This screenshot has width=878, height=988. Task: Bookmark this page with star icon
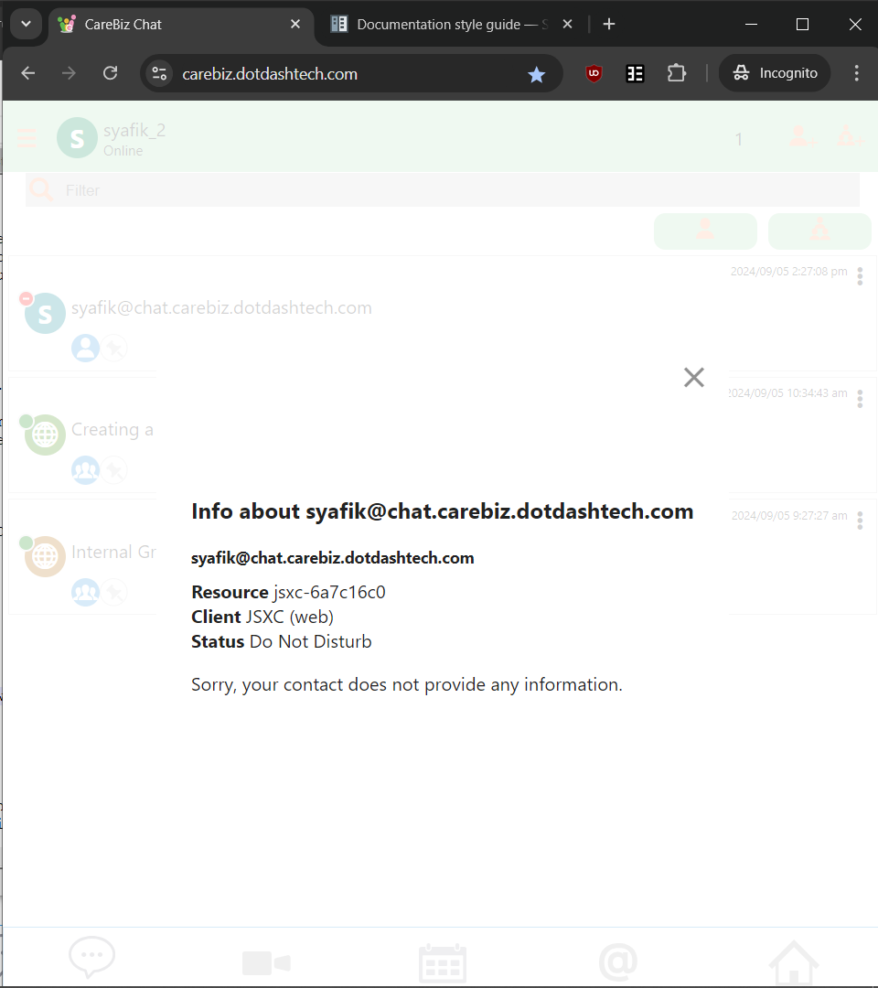[537, 74]
